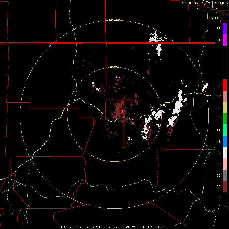Click the 50 NMI range ring label
Screen dimensions: 229x229
pyautogui.click(x=114, y=67)
